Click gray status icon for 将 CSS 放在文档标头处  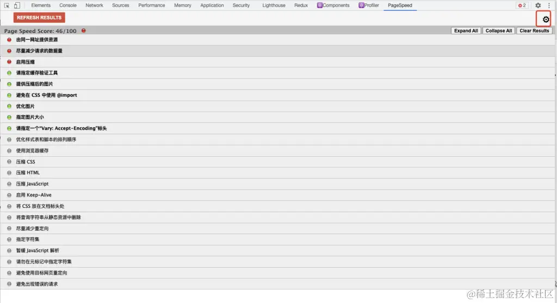point(9,206)
